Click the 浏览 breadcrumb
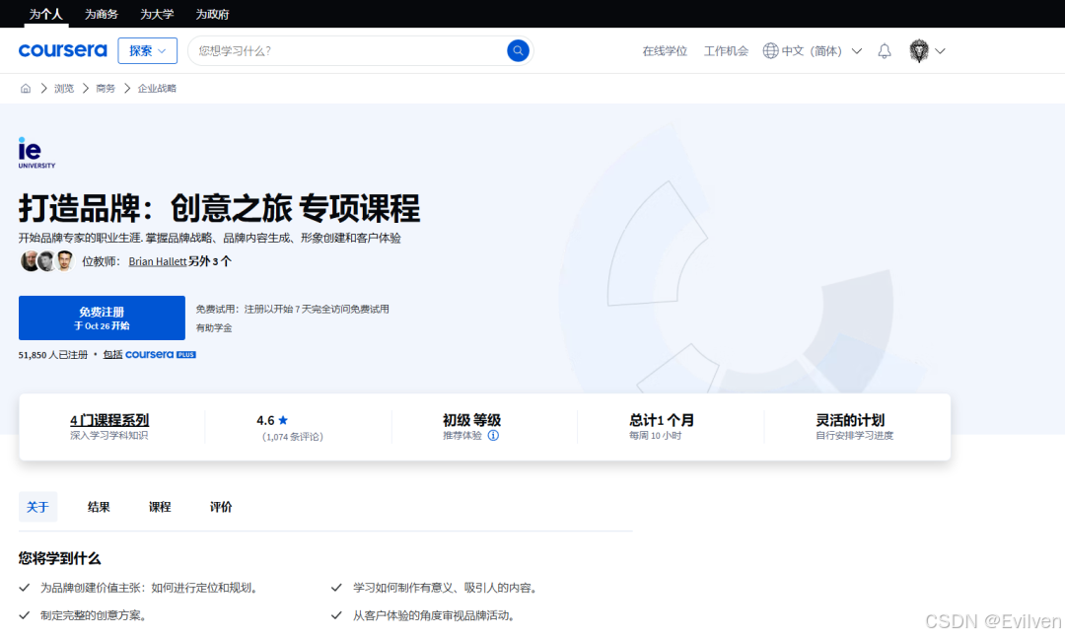 click(64, 89)
